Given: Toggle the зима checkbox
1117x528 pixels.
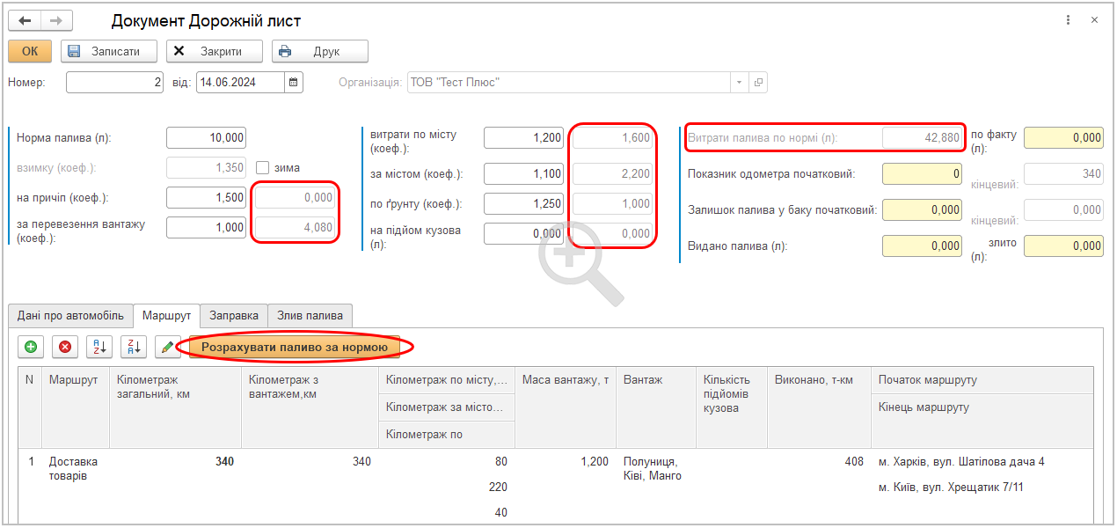Looking at the screenshot, I should pyautogui.click(x=262, y=167).
